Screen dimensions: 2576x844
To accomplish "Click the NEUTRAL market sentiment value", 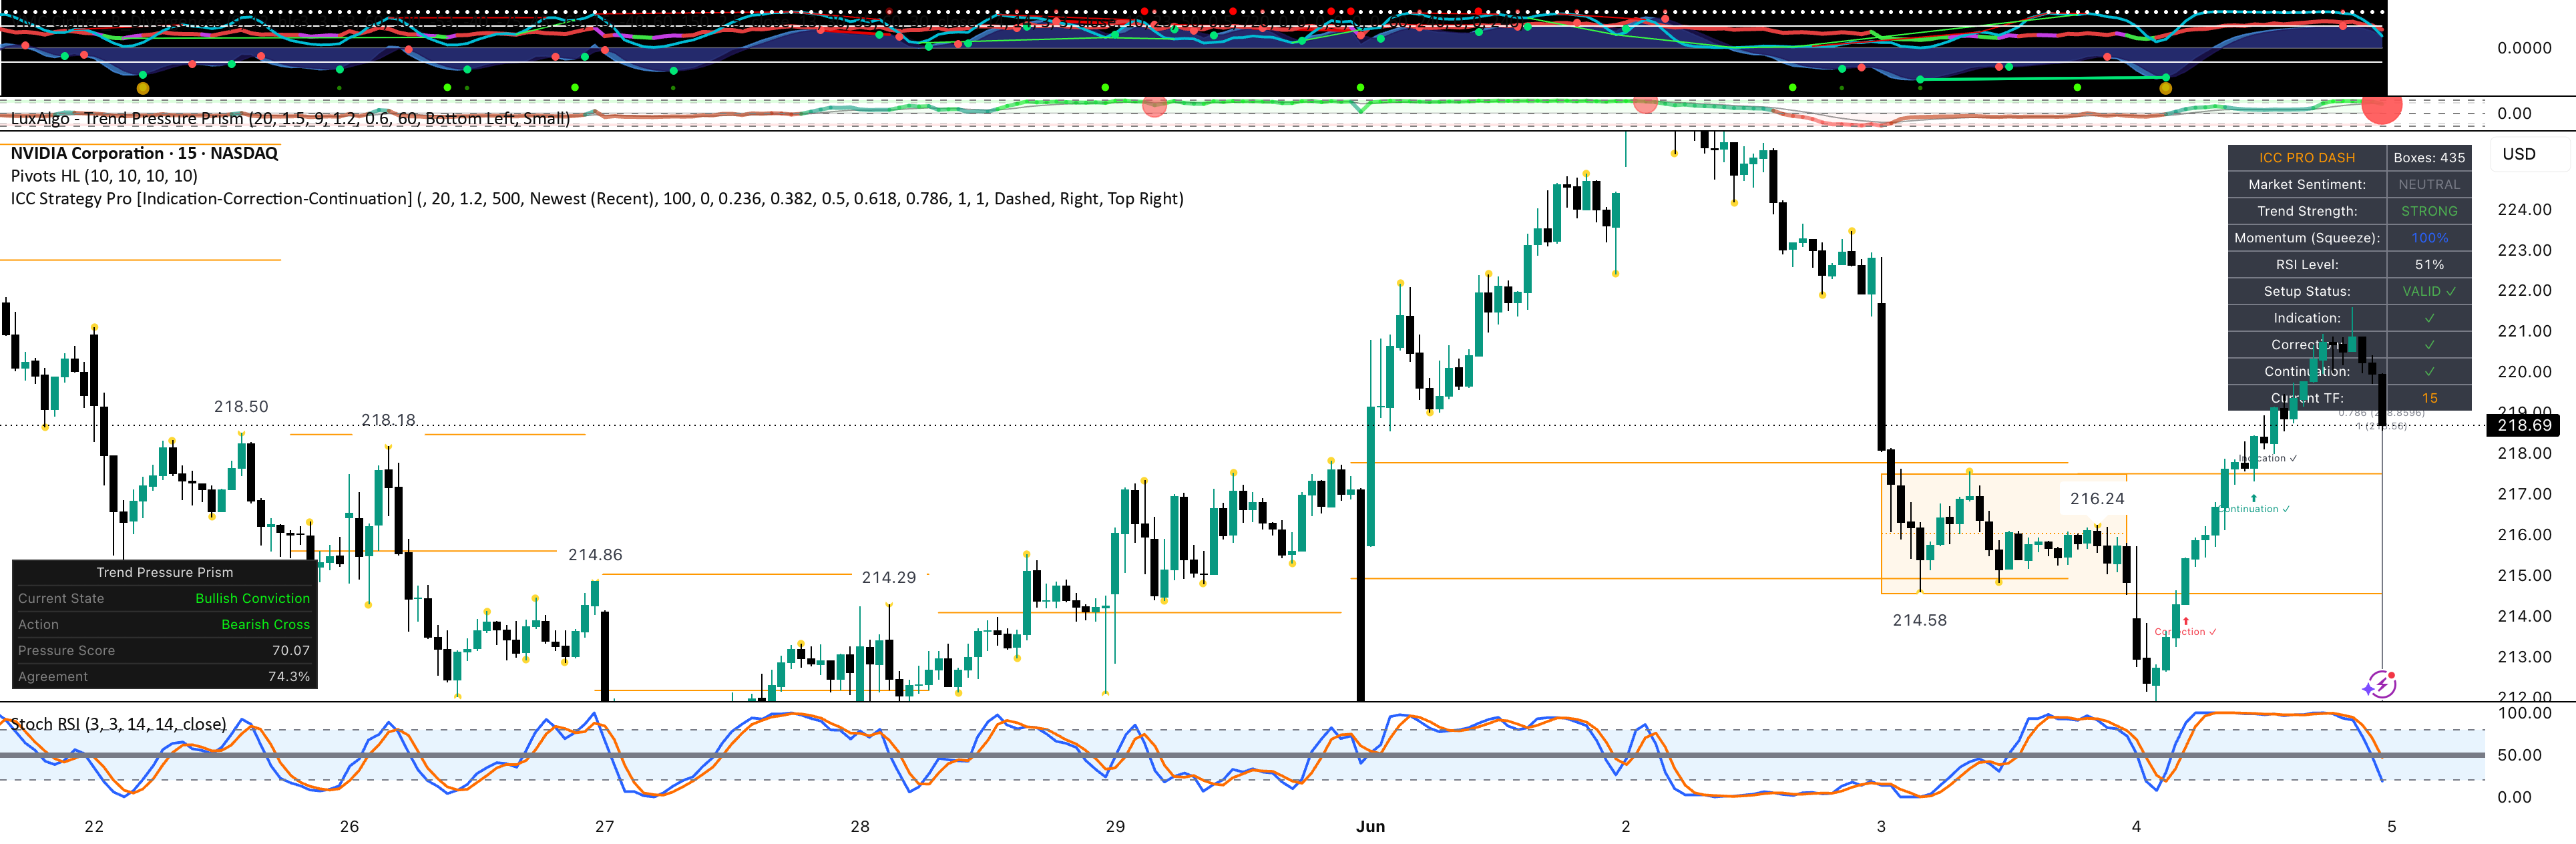I will pyautogui.click(x=2429, y=185).
